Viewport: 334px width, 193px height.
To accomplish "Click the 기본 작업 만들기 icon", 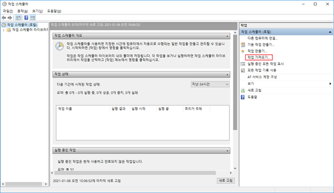I will click(x=243, y=45).
